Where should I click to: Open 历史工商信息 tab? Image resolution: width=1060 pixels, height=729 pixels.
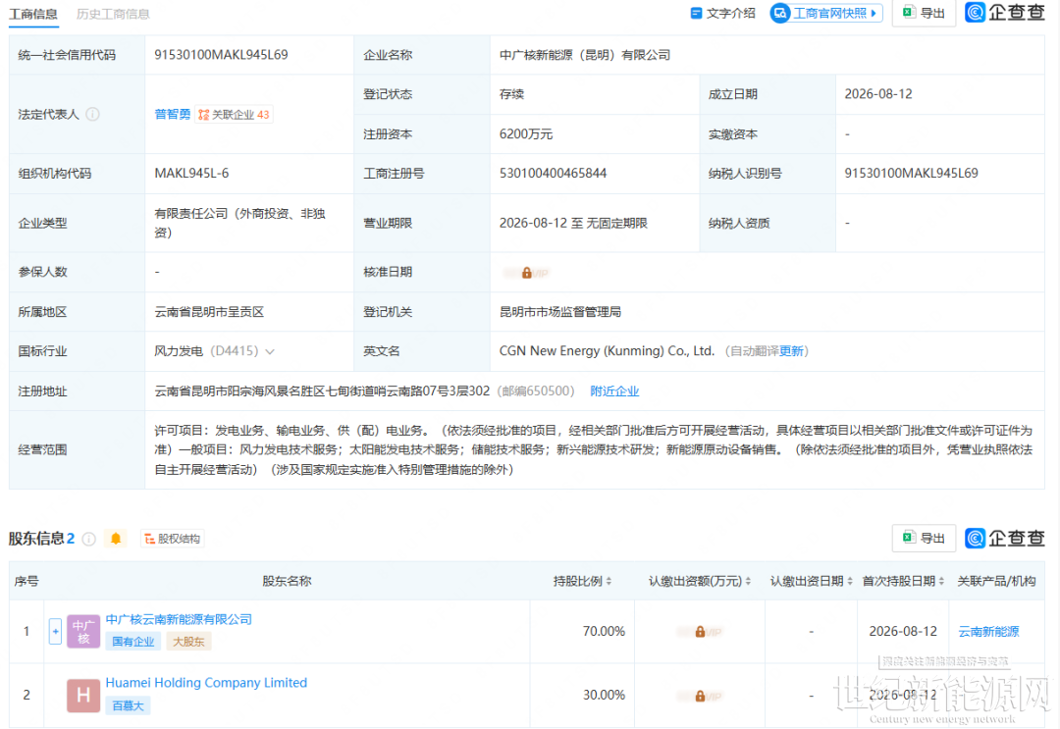tap(113, 14)
